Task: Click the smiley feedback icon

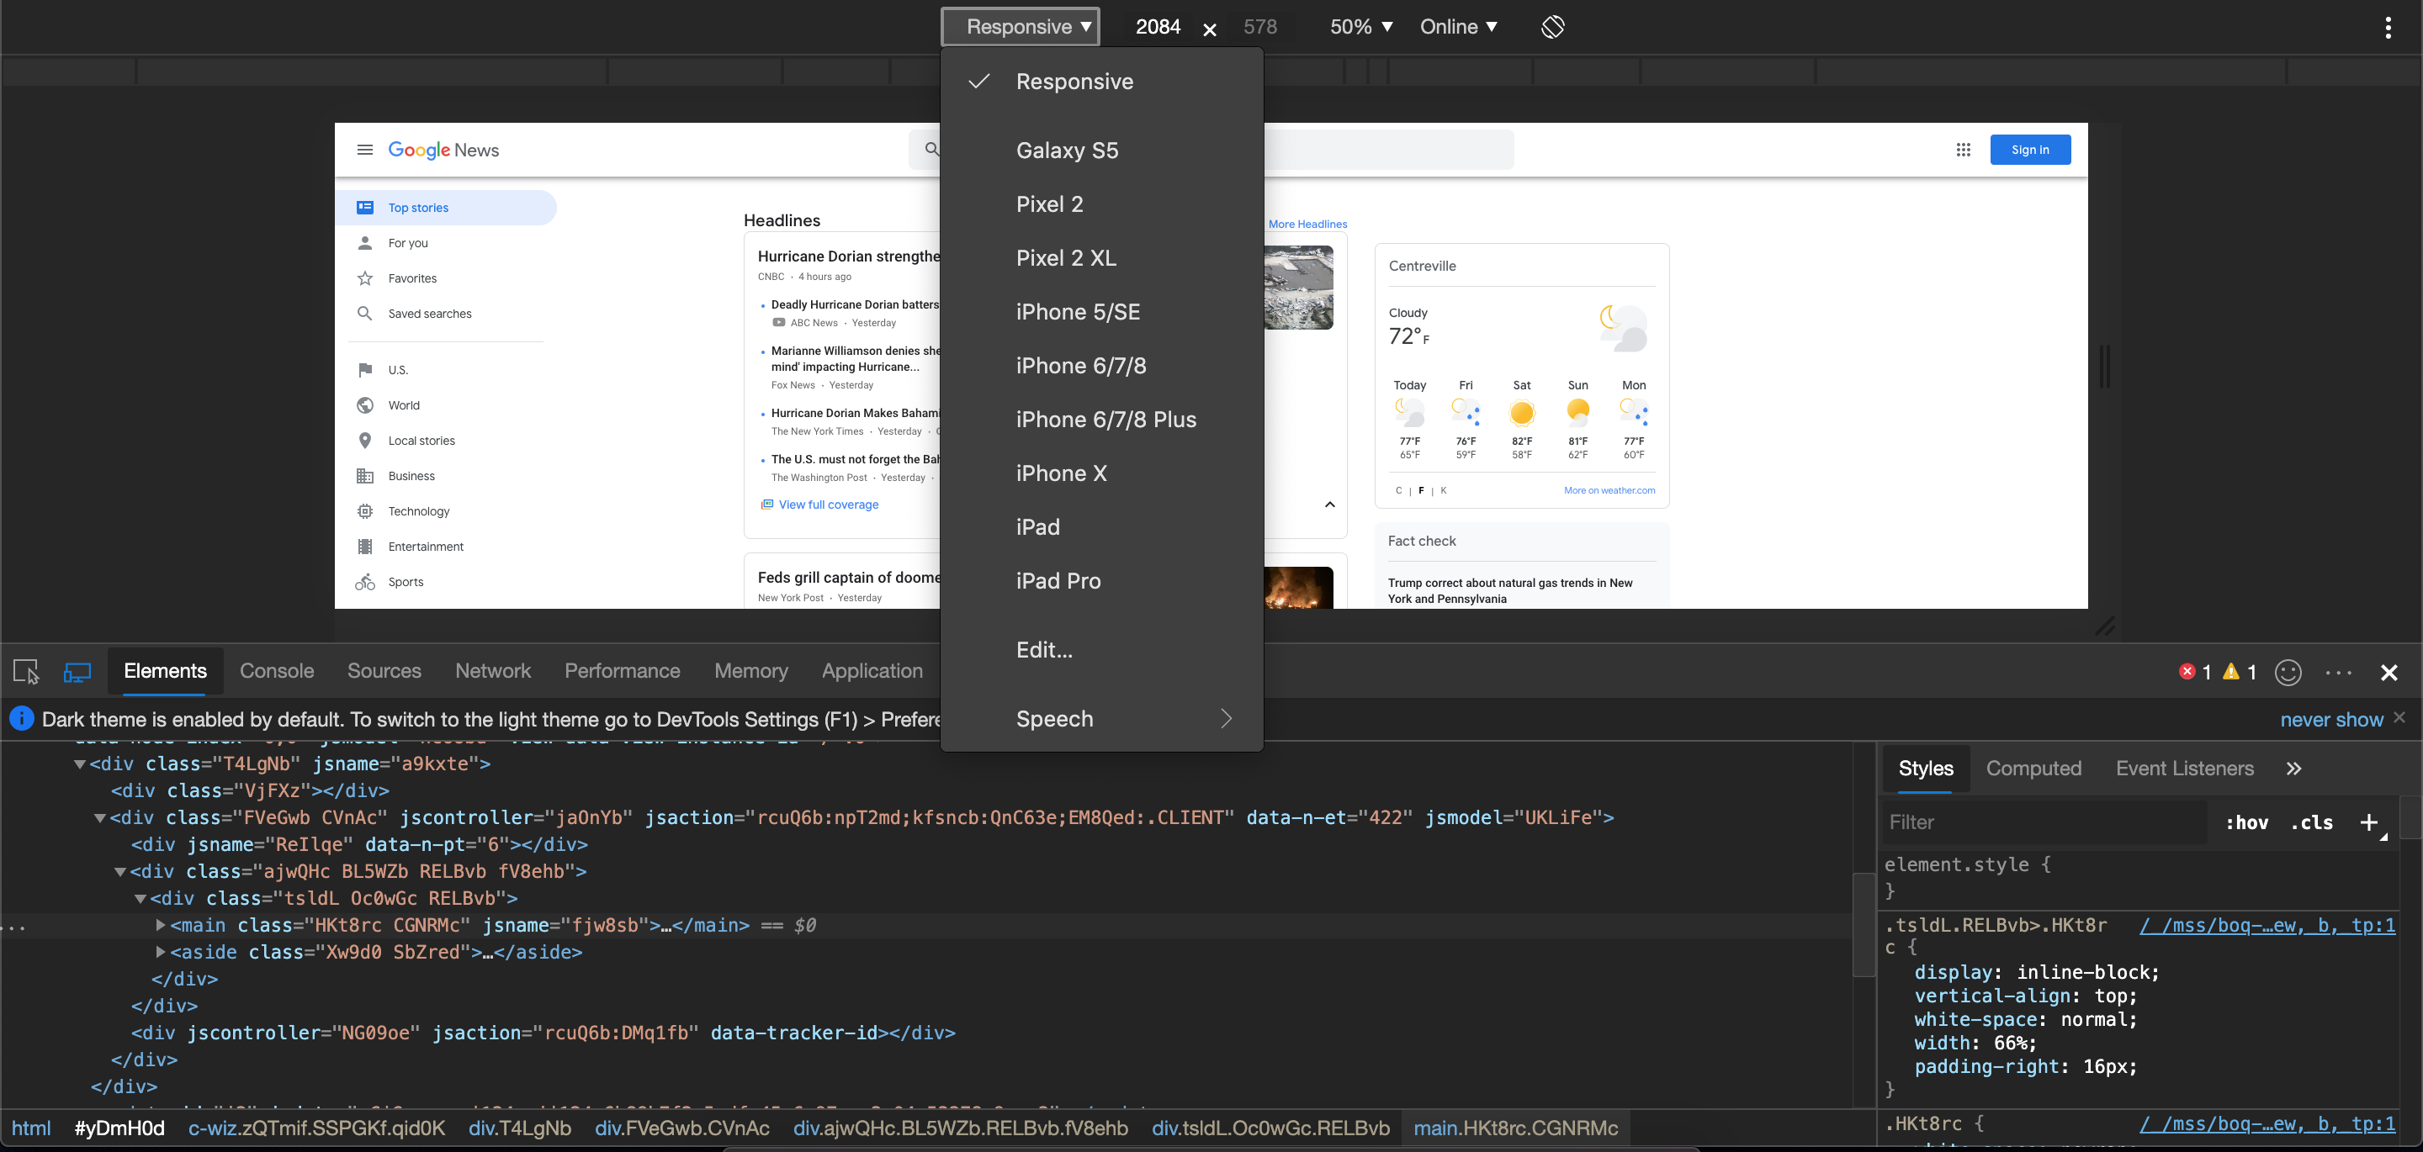Action: (2288, 672)
